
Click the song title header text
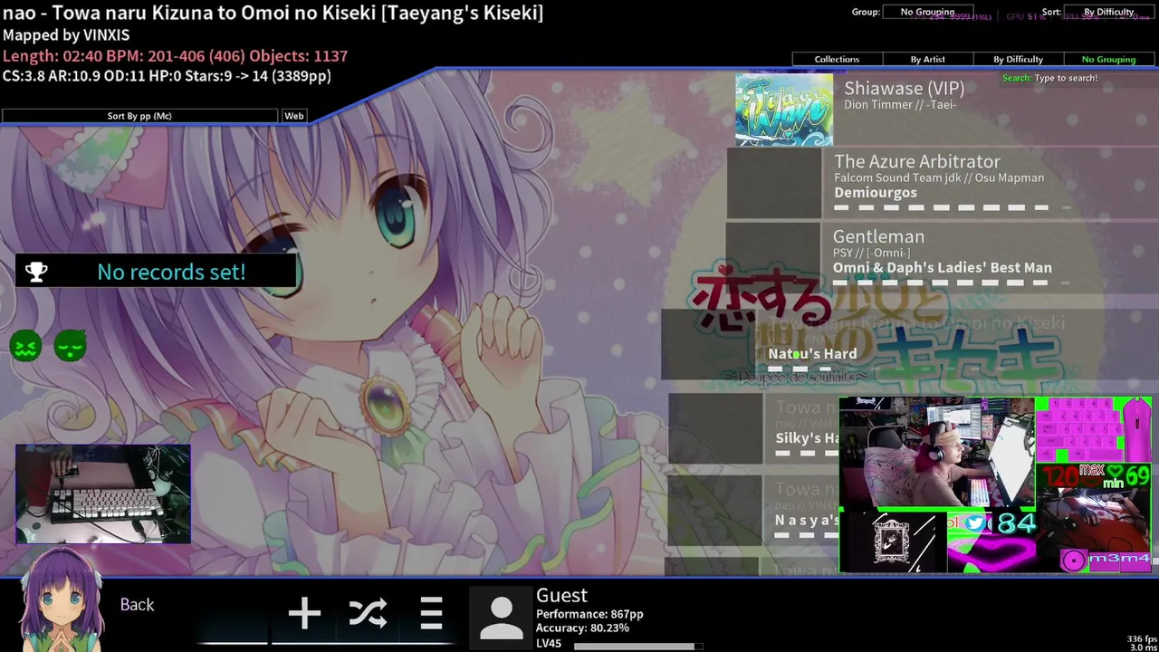[273, 13]
